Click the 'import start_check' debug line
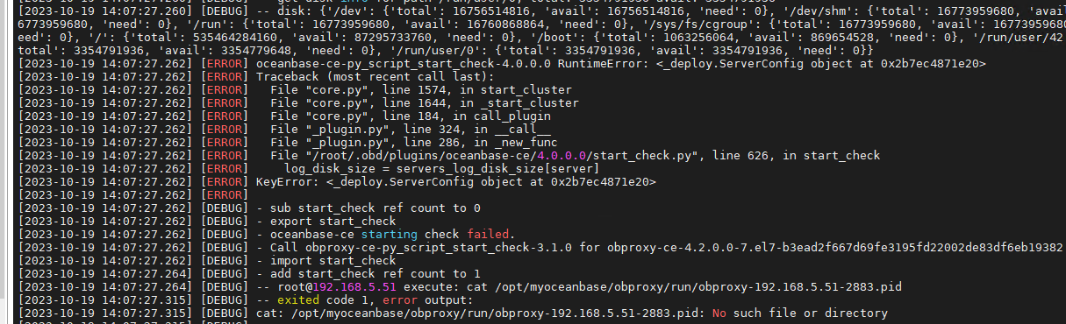1066x324 pixels. 326,260
